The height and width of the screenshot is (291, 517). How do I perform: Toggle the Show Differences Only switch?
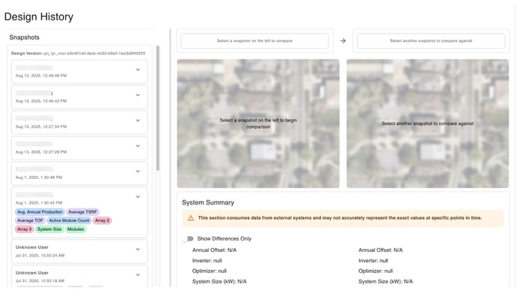click(x=188, y=238)
